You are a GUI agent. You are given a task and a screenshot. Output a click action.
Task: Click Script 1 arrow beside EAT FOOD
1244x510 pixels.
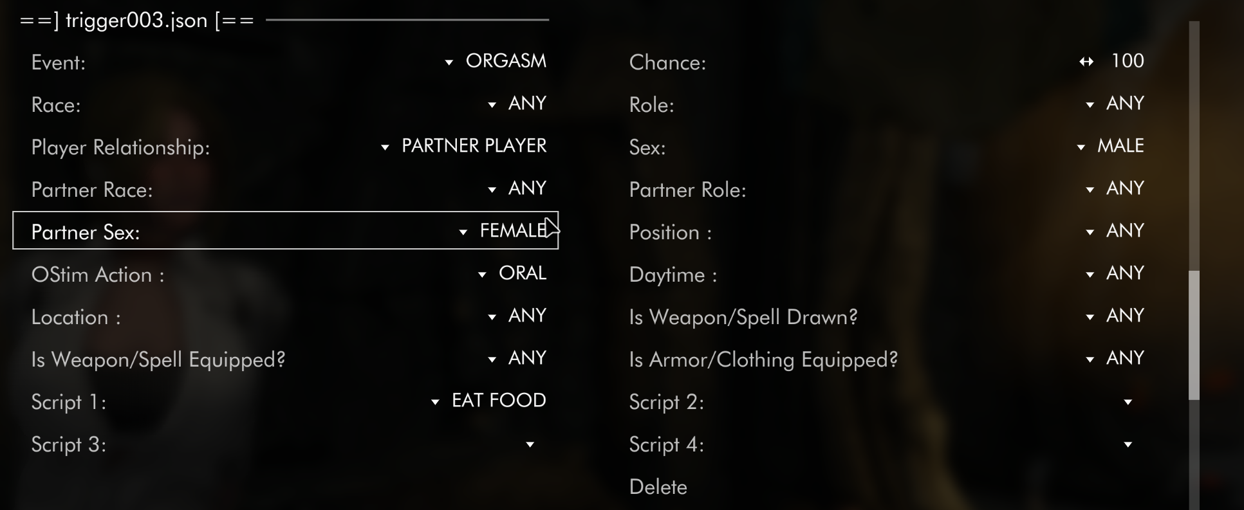[435, 402]
